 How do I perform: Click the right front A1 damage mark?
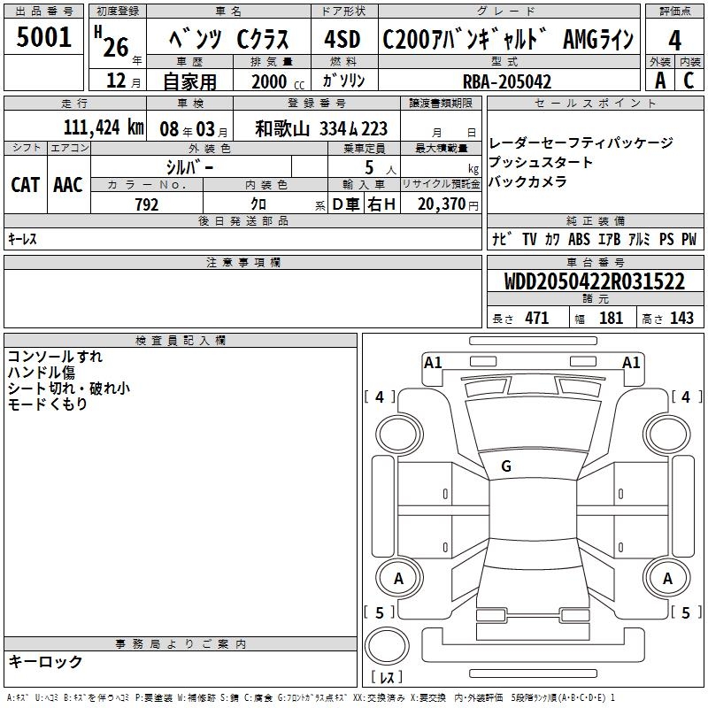coord(631,363)
